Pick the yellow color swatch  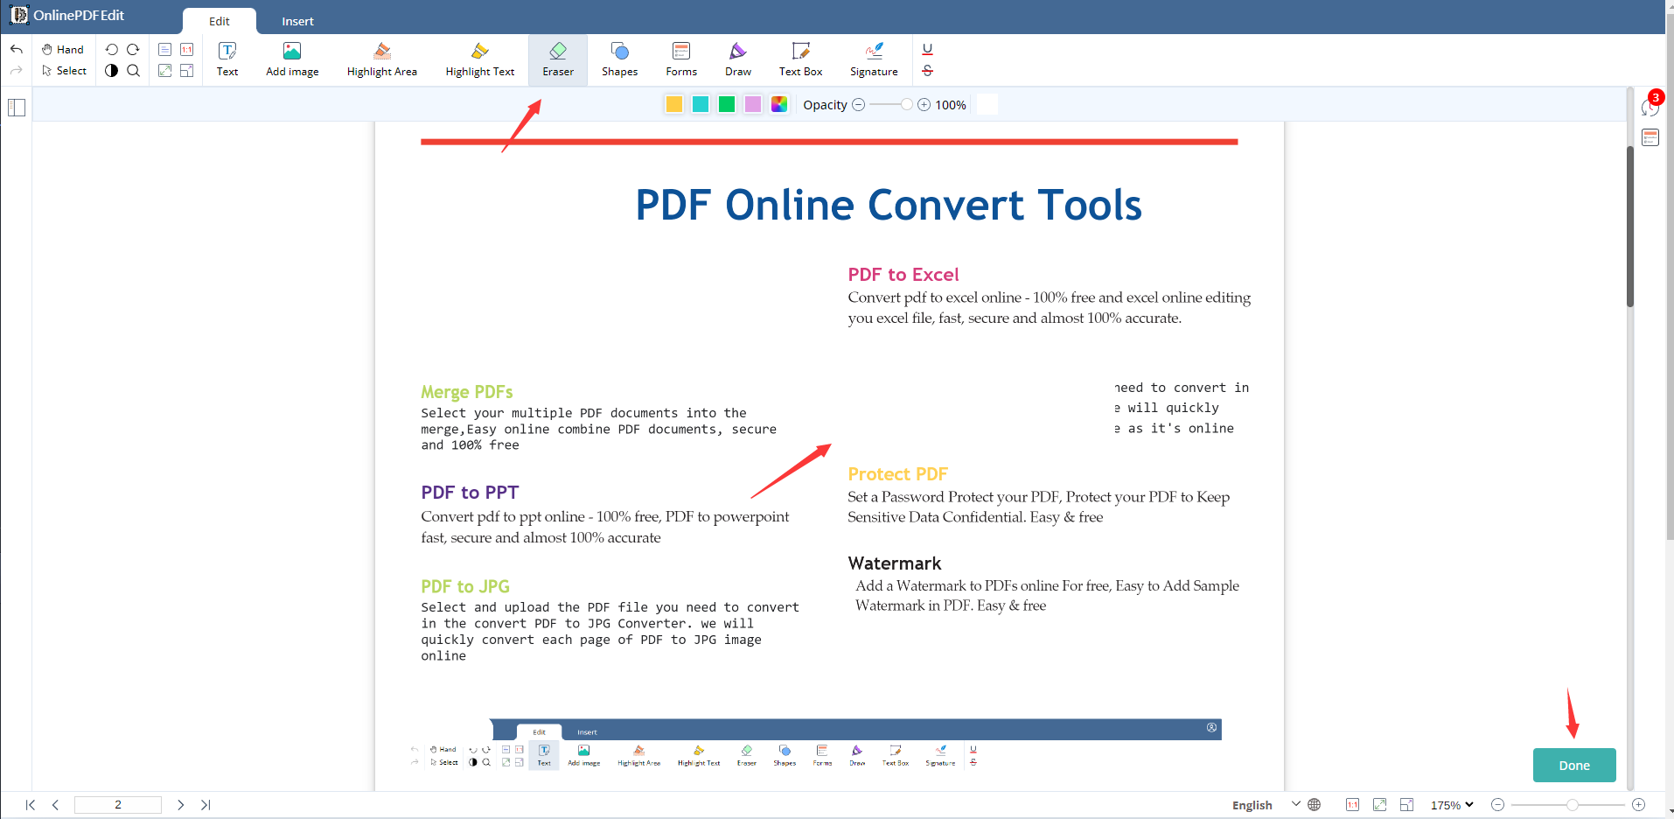(673, 104)
